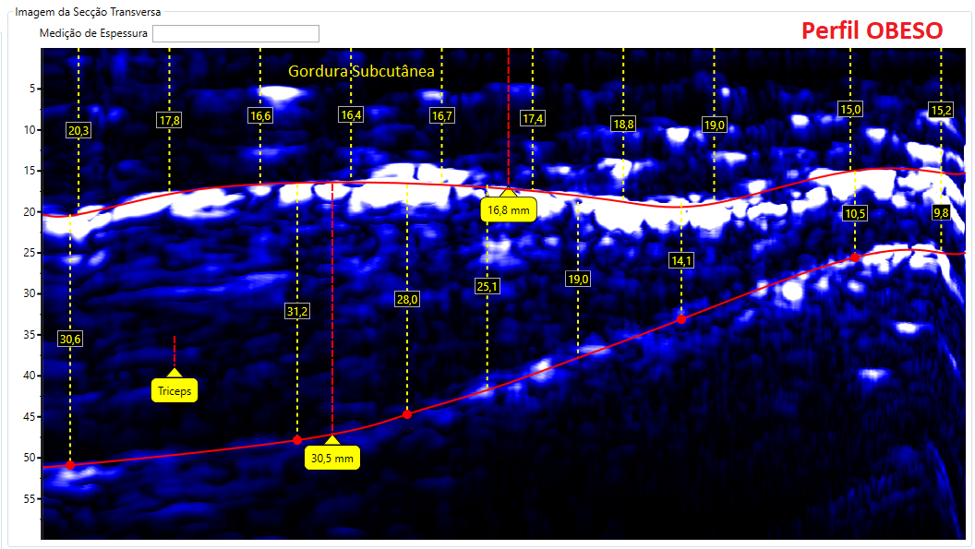
Task: Click the Perfil OBESO profile label
Action: (872, 30)
